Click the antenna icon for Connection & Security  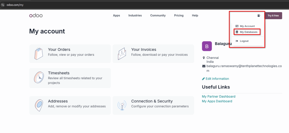122,105
